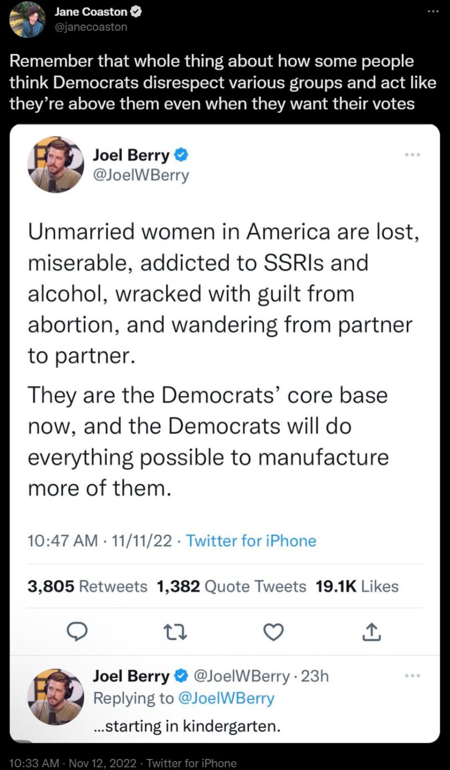Click Twitter for iPhone link in quoted tweet

click(251, 540)
